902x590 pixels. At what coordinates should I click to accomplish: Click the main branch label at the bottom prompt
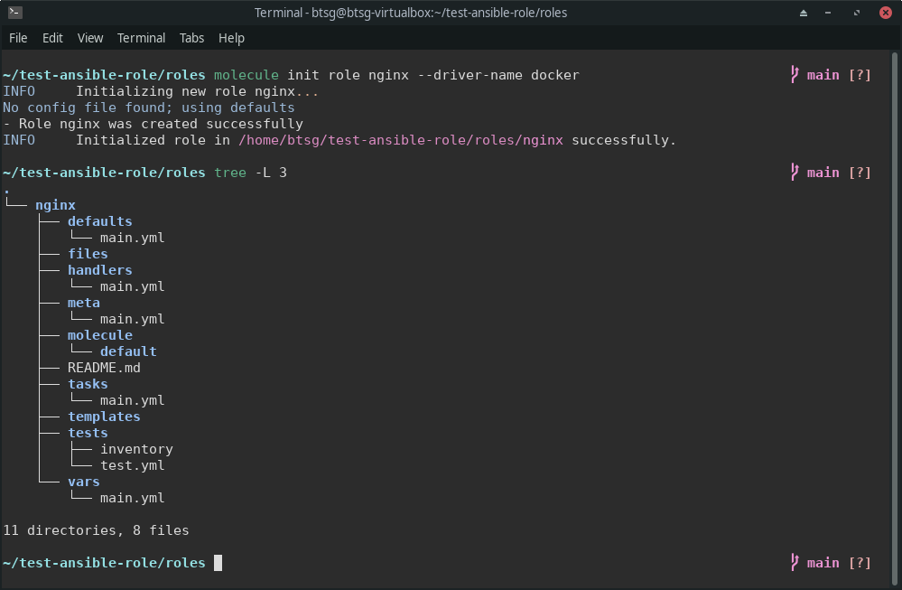click(x=823, y=562)
